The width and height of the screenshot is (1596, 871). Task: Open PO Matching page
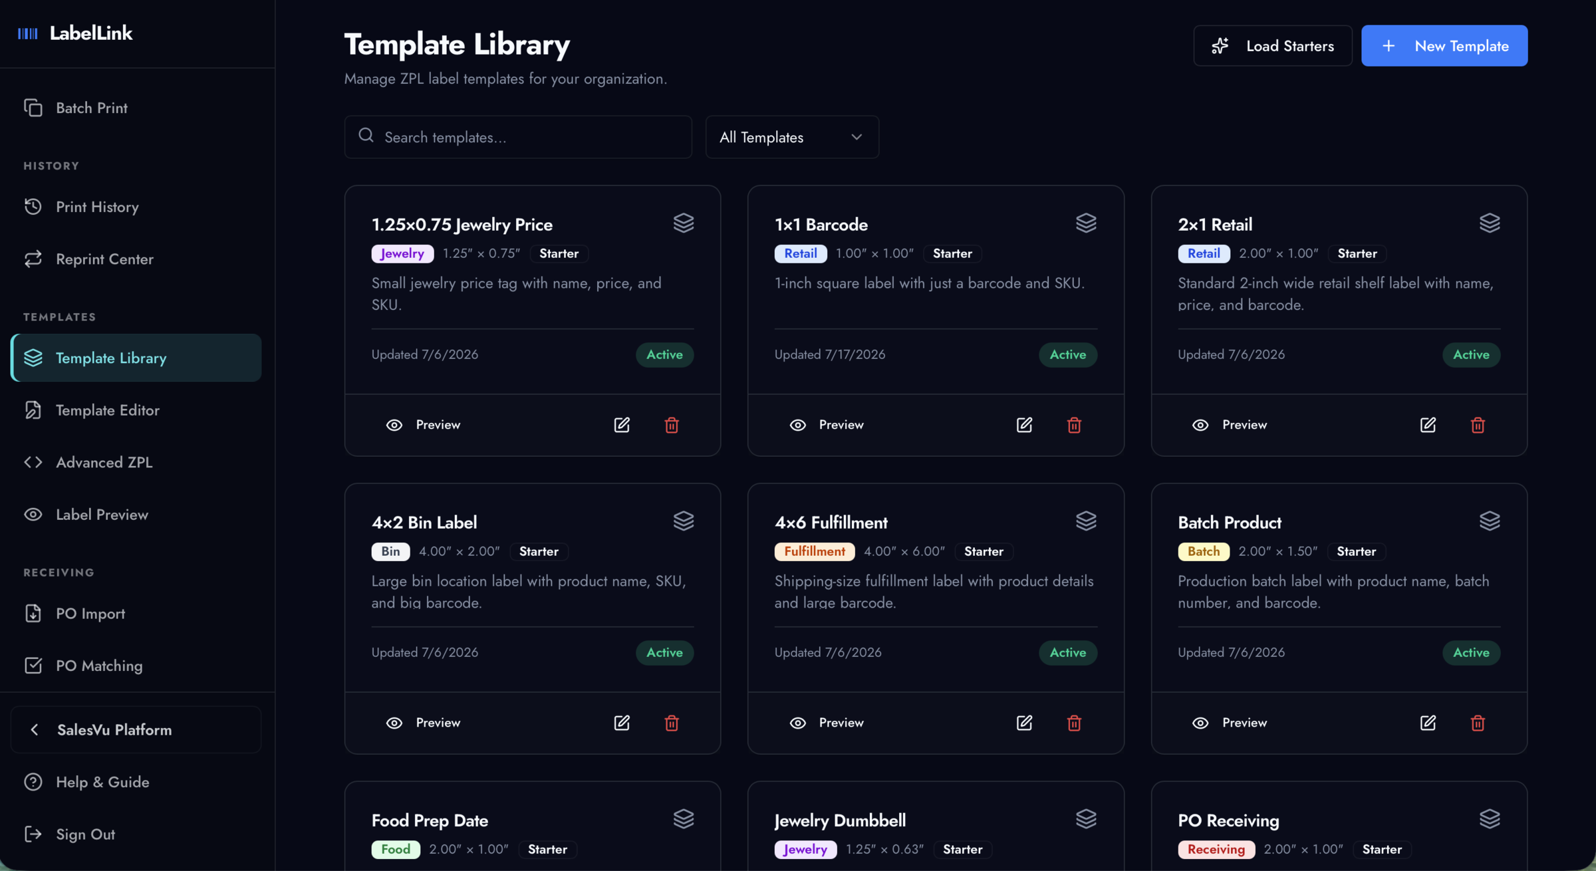pyautogui.click(x=136, y=666)
